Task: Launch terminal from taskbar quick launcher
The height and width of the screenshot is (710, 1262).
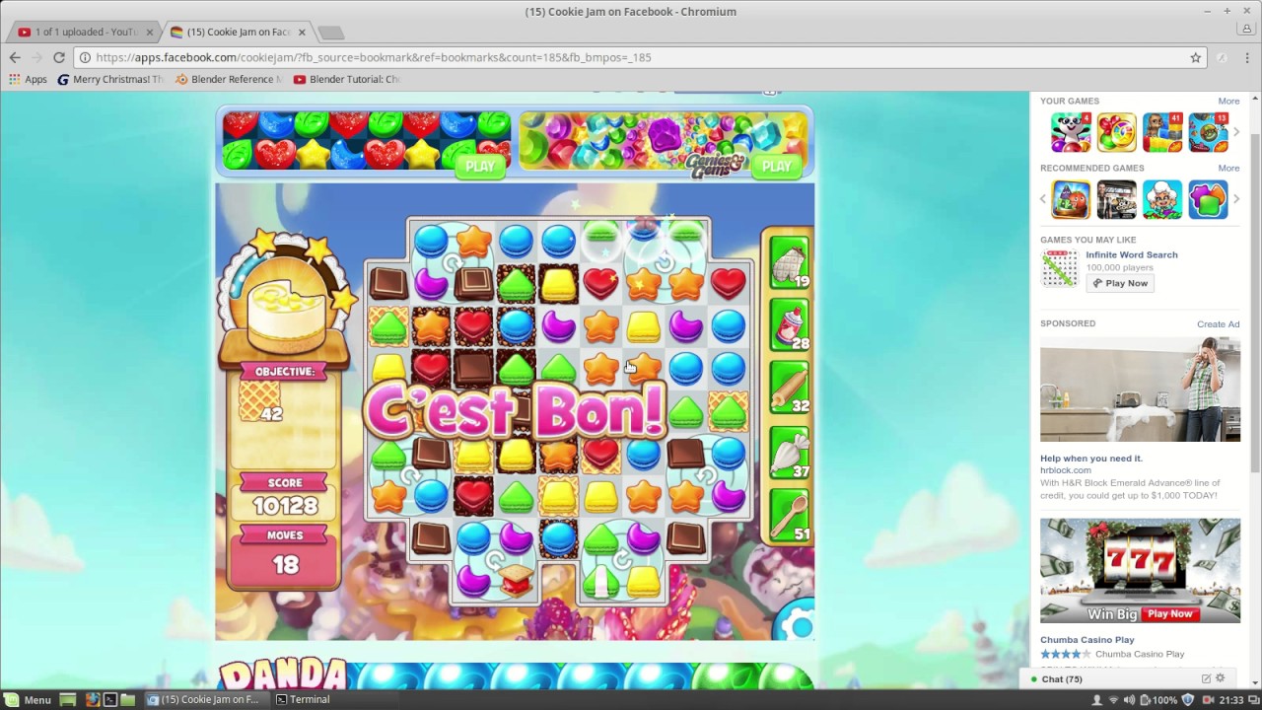Action: (110, 699)
